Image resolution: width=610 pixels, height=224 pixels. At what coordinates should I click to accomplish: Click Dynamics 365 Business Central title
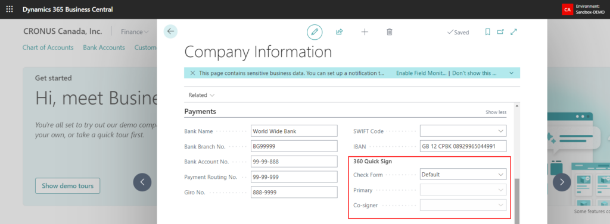[68, 10]
